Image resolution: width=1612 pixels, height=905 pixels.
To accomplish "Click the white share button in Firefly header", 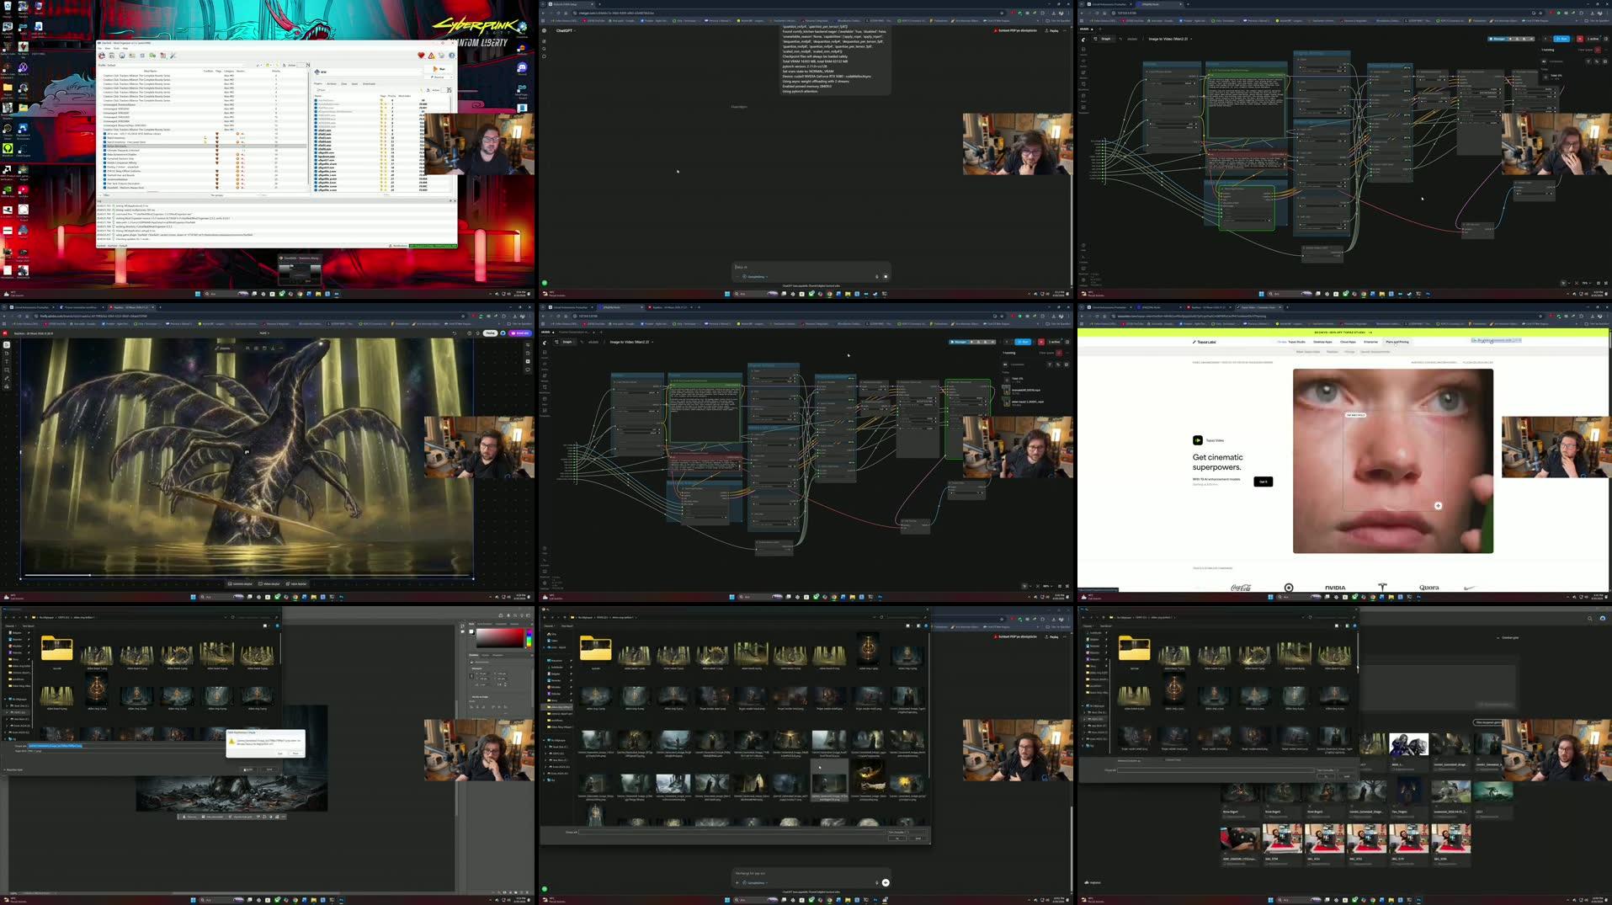I will point(491,333).
